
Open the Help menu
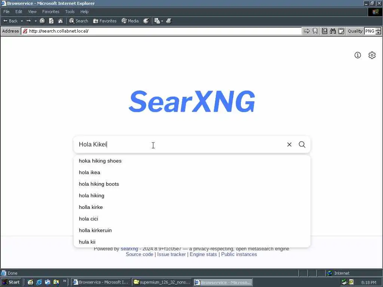pos(84,12)
